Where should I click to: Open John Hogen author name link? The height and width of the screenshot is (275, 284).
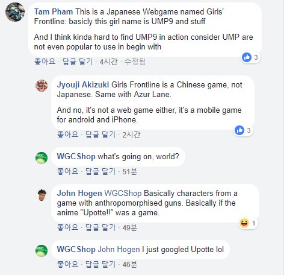coord(79,193)
